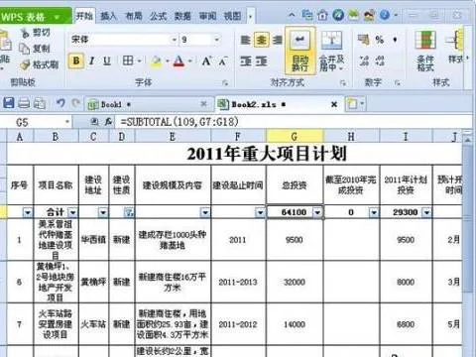This screenshot has height=357, width=476.
Task: Switch to the 公式 (Formulas) tab
Action: click(159, 16)
